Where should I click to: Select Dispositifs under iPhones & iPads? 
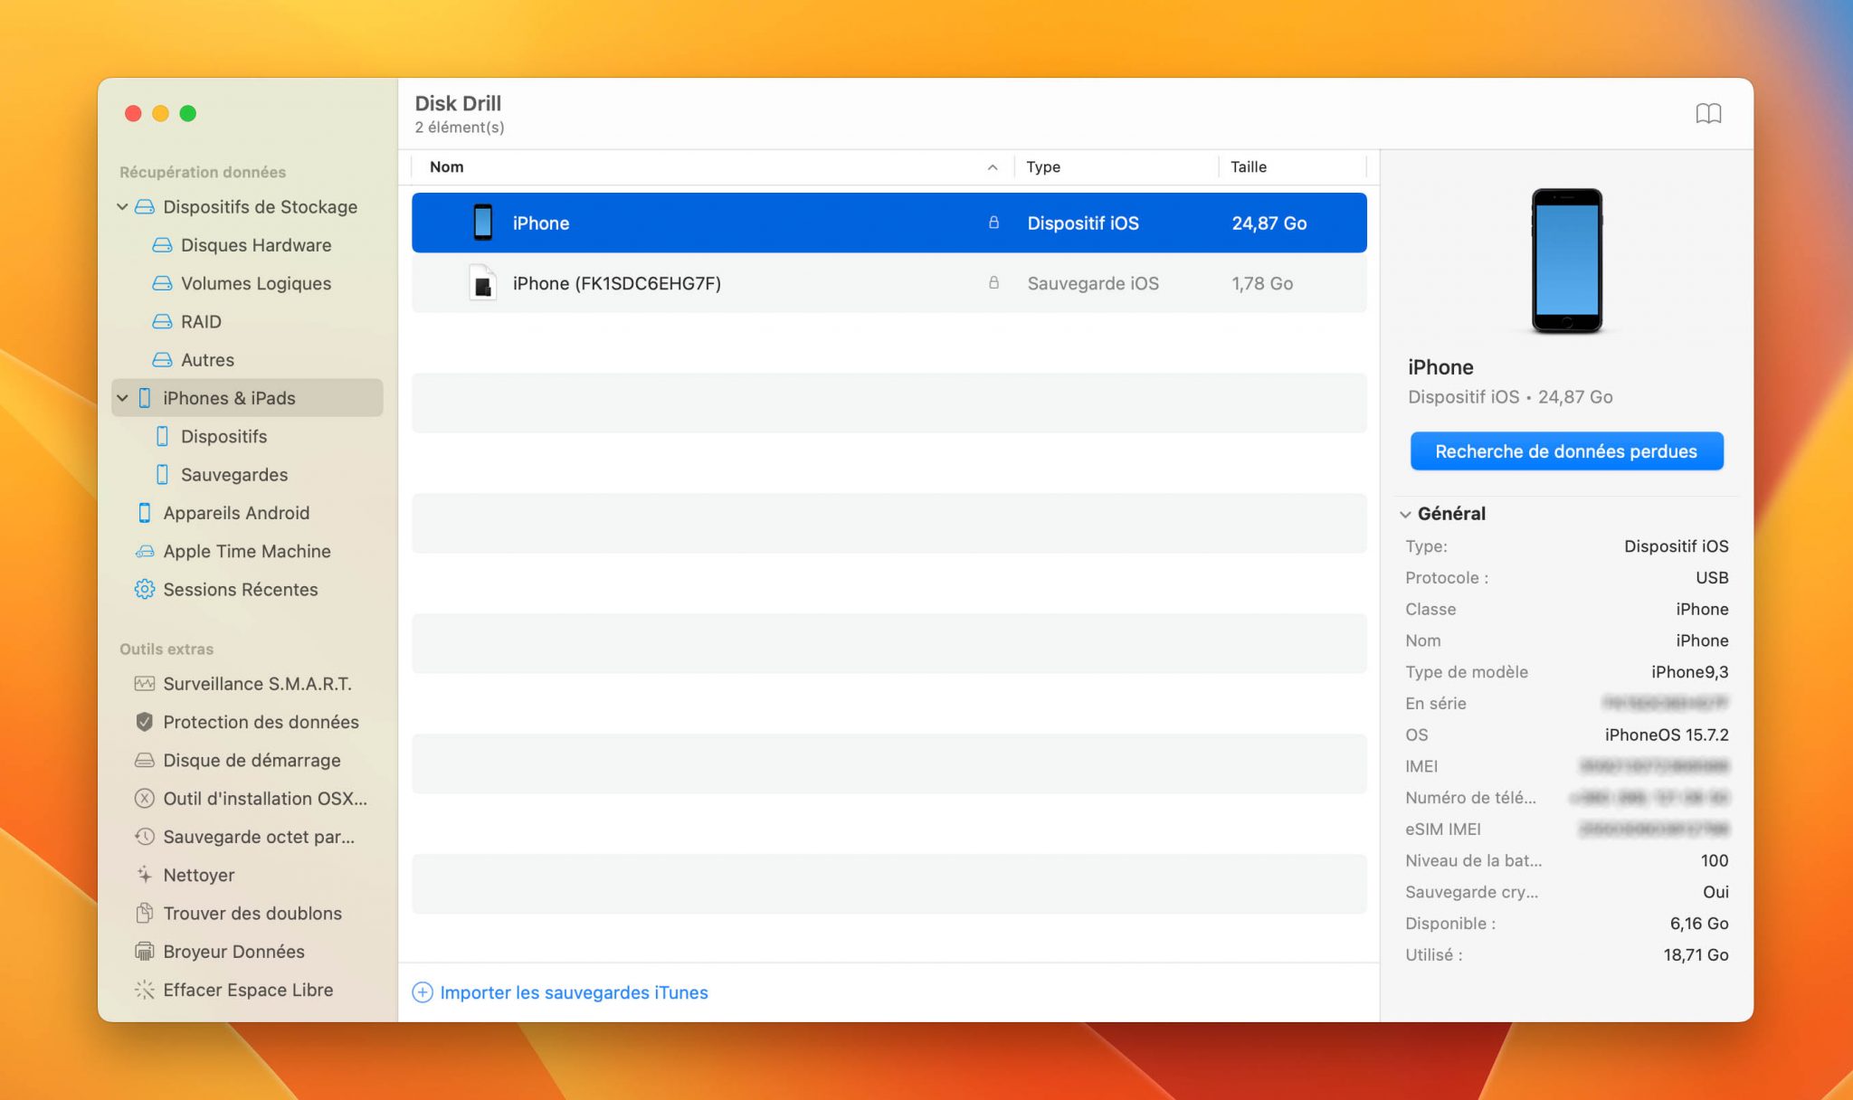click(223, 436)
